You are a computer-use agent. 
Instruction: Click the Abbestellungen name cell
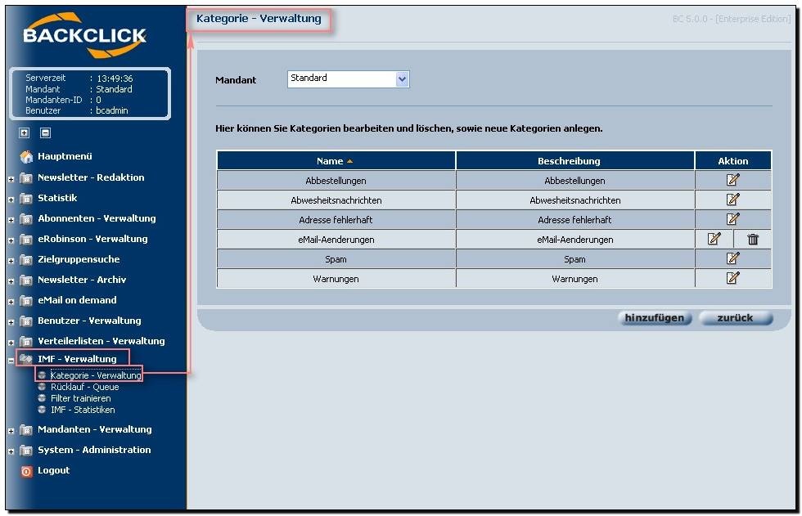[x=336, y=181]
